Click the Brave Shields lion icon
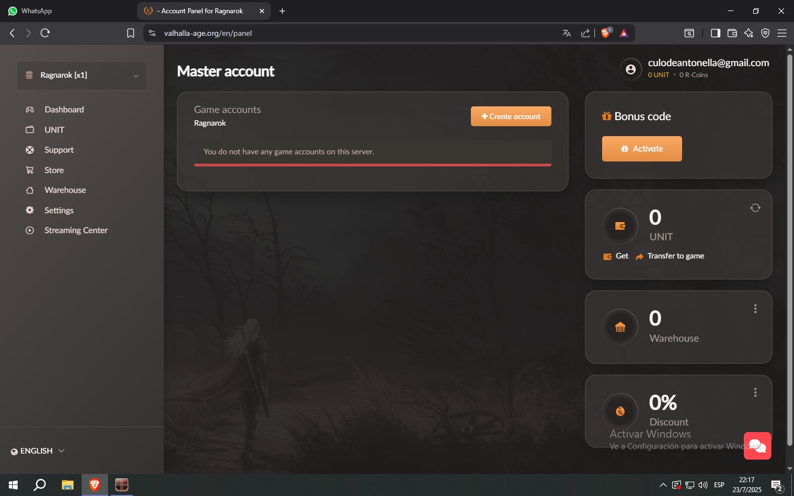 [x=605, y=33]
